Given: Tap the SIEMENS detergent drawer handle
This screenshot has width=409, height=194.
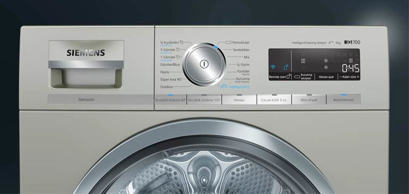Looking at the screenshot, I should point(86,64).
